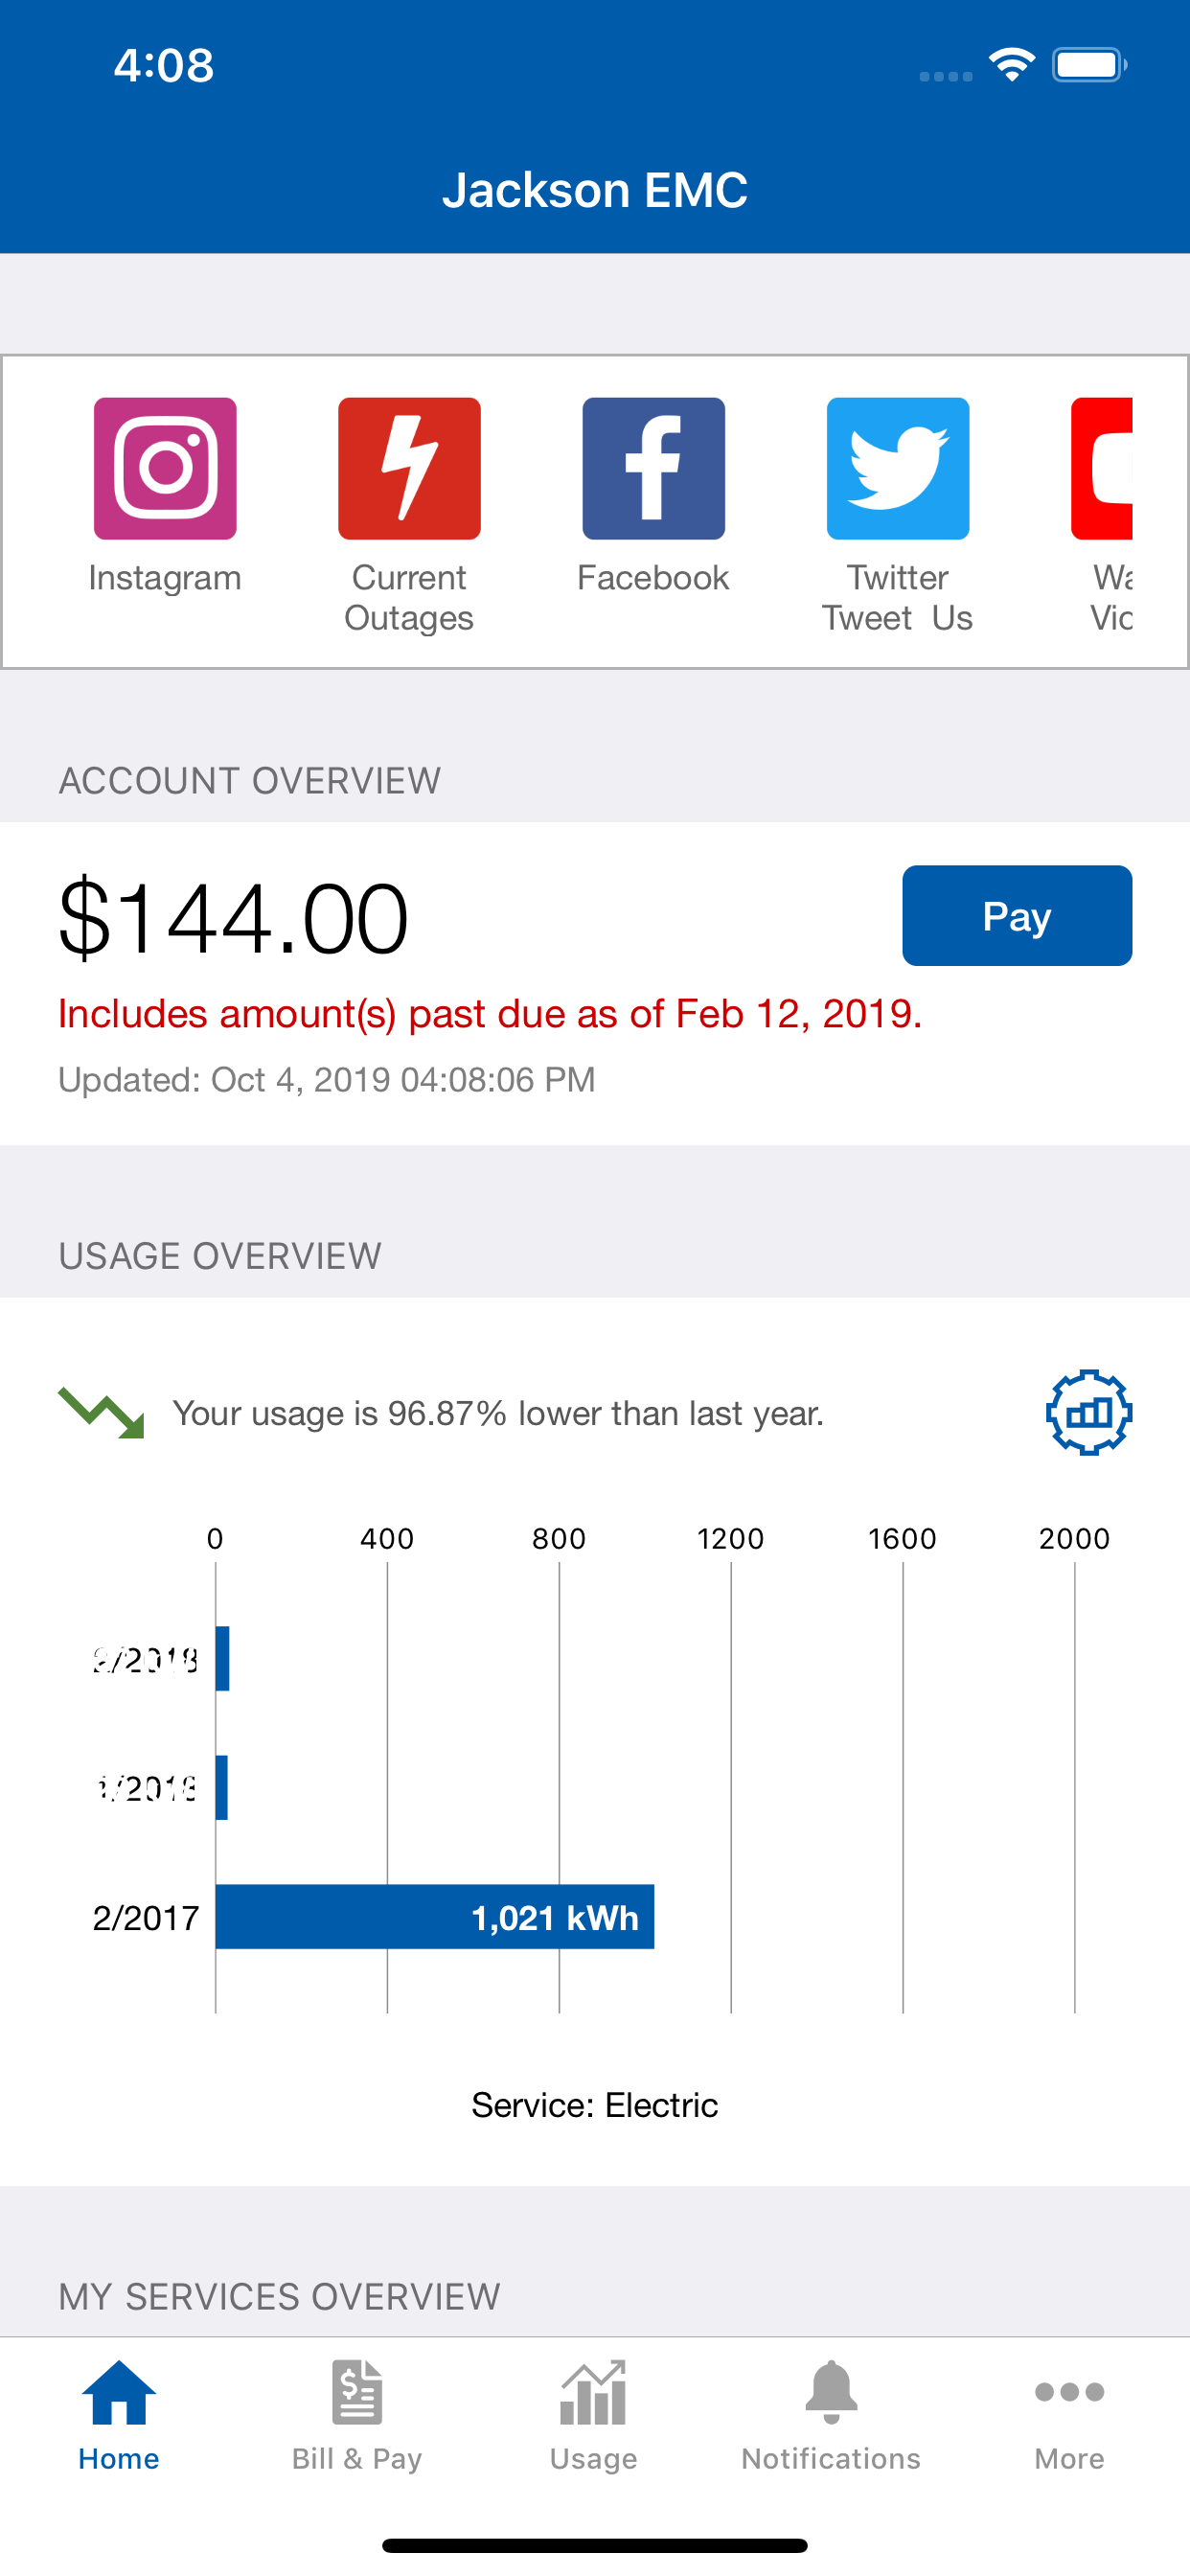Viewport: 1190px width, 2576px height.
Task: Tap the 1,021 kWh bar for 2/2017
Action: tap(435, 1916)
